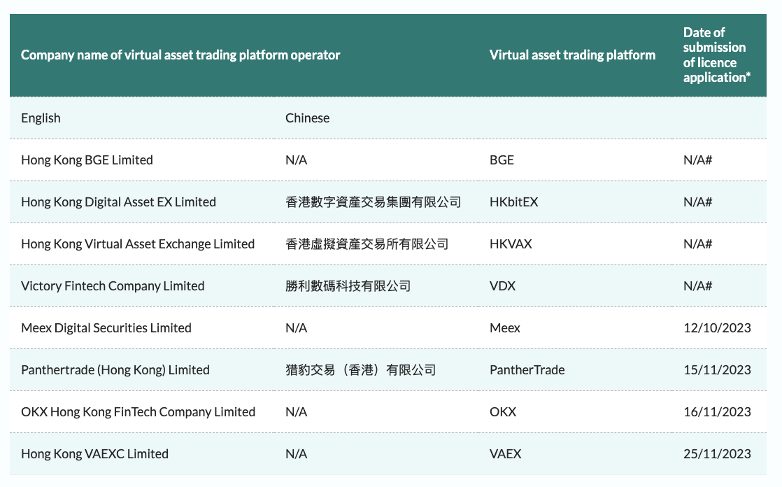
Task: Click the 'HKbitEX' platform name
Action: tap(513, 202)
